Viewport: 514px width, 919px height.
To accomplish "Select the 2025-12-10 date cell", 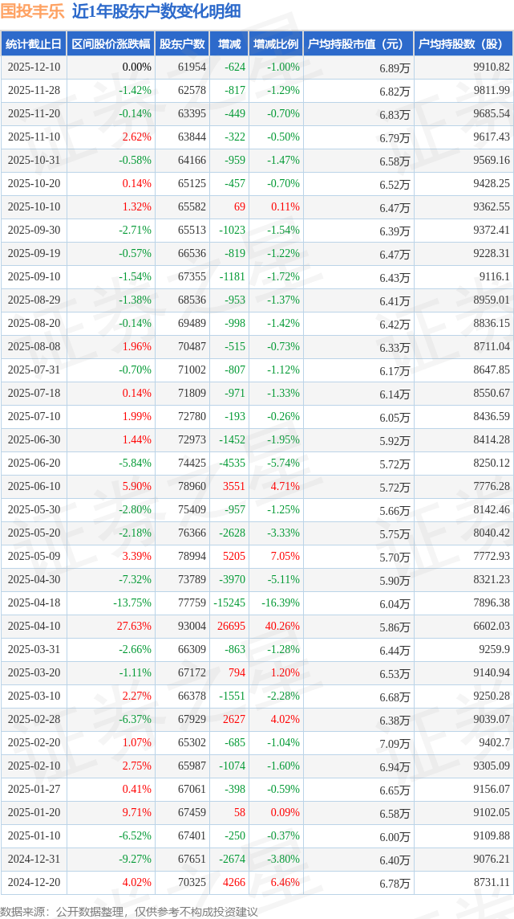I will [34, 67].
